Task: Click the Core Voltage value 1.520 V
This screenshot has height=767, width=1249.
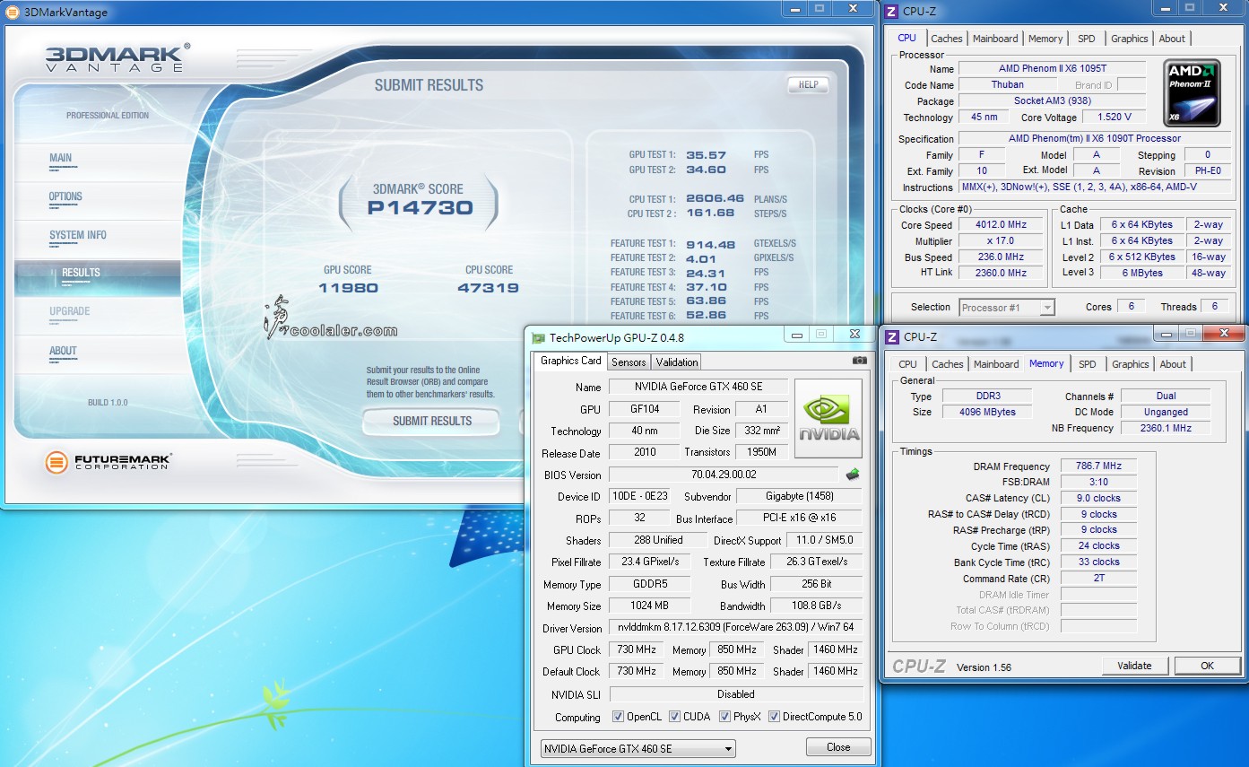Action: click(x=1115, y=117)
